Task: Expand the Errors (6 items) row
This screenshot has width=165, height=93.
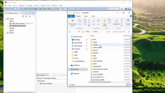Action: pyautogui.click(x=38, y=84)
